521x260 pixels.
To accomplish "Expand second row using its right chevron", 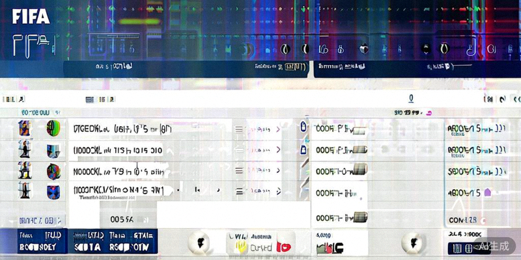I will pos(278,151).
